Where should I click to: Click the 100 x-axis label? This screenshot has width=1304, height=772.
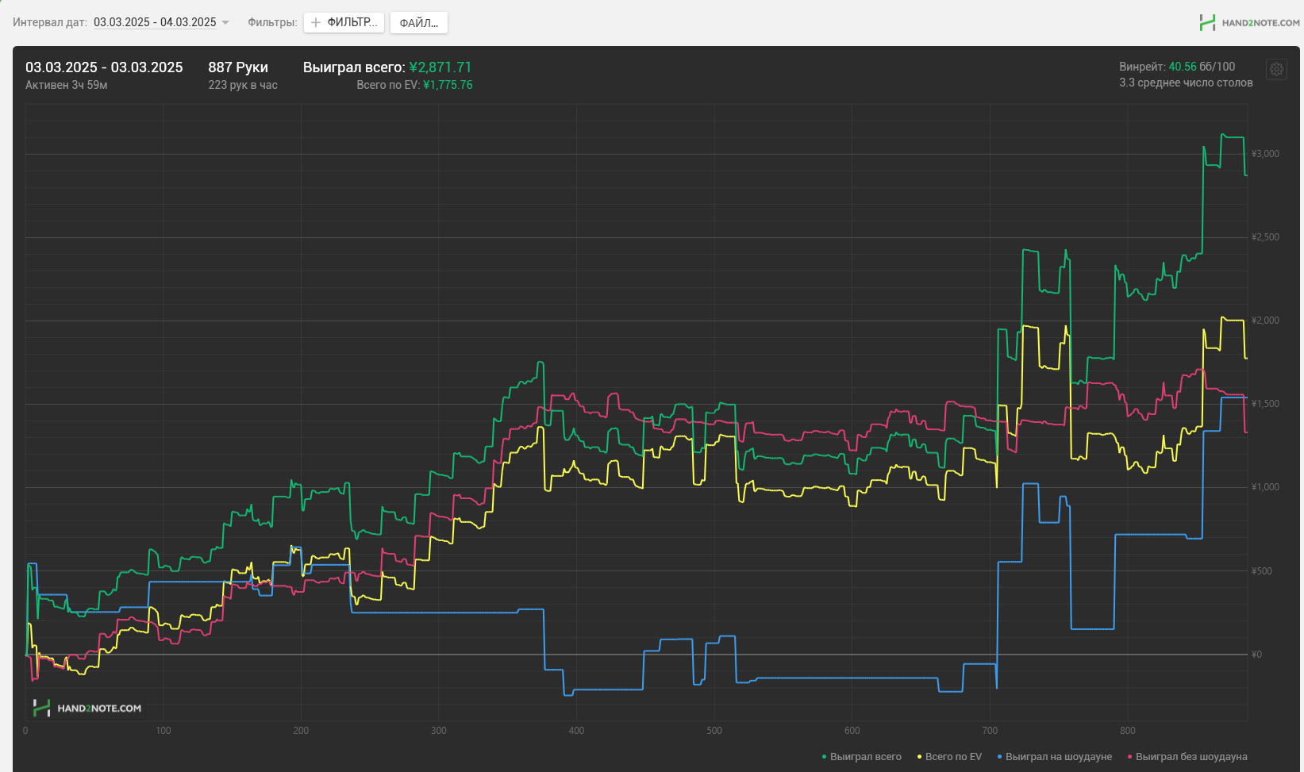[163, 731]
